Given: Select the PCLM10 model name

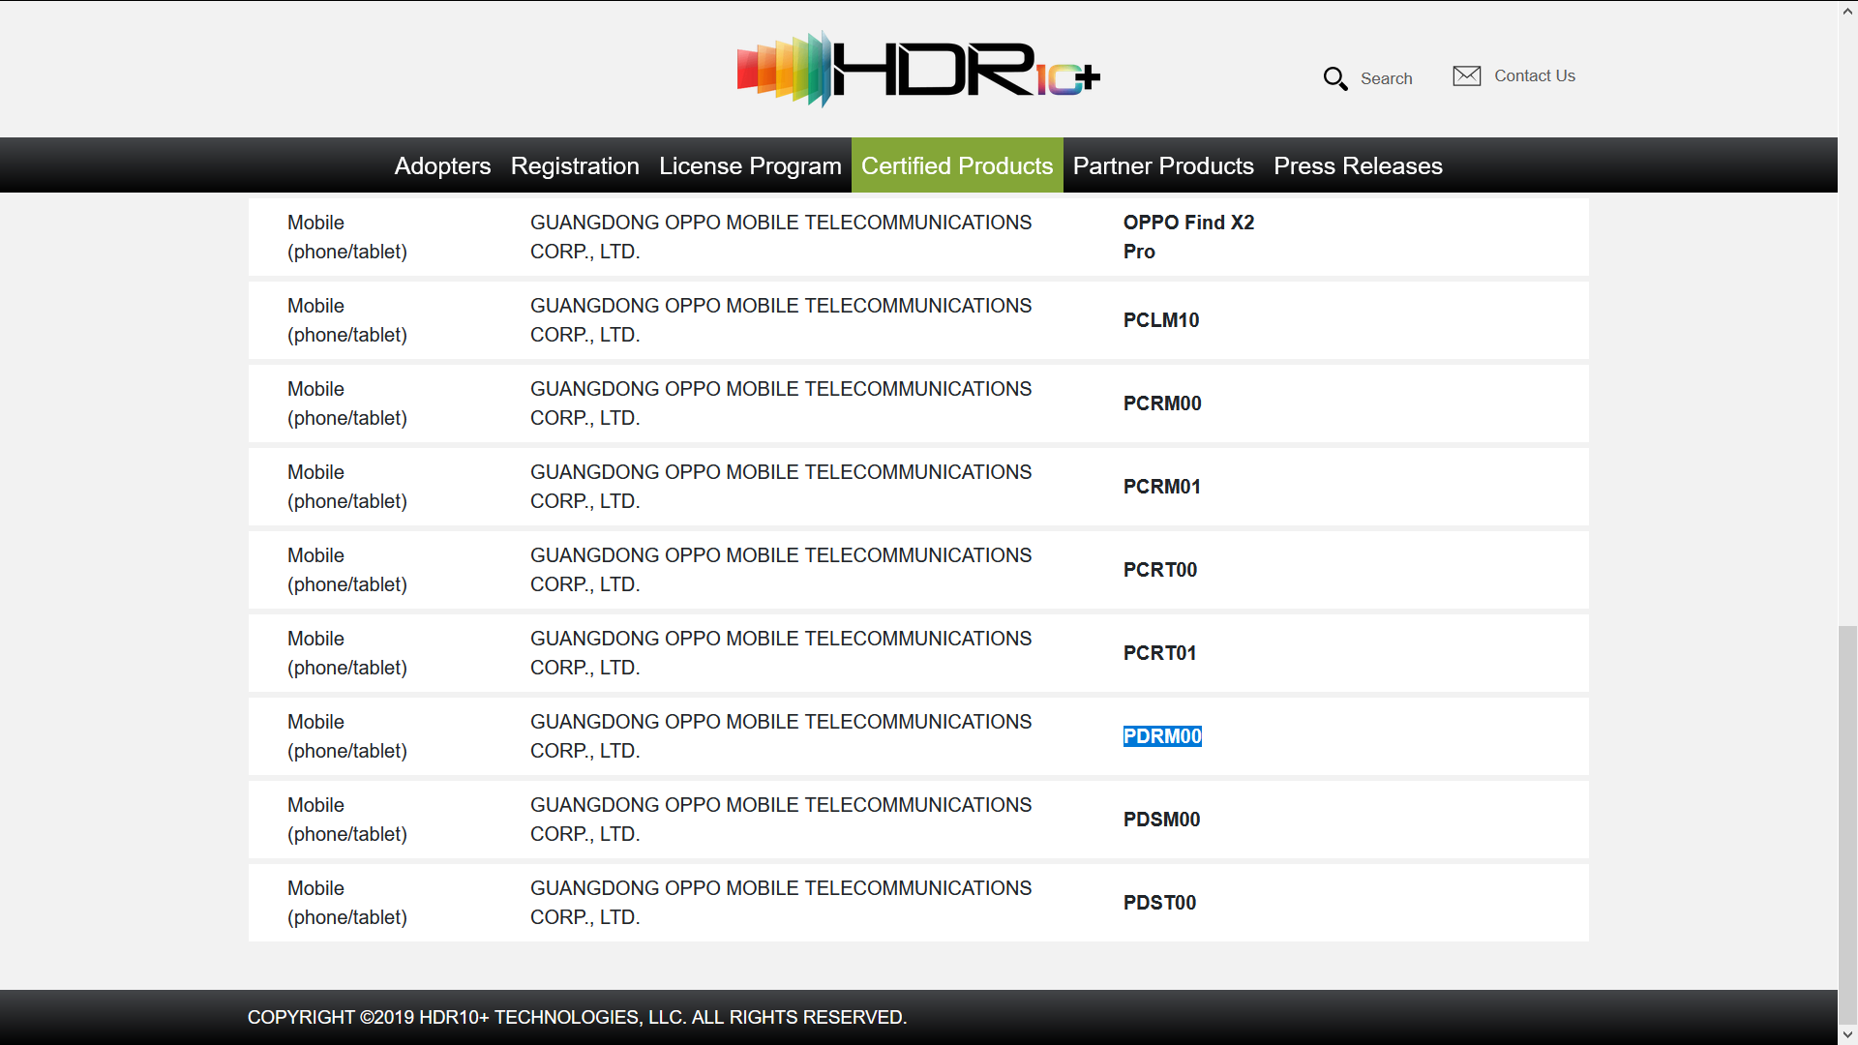Looking at the screenshot, I should (x=1161, y=320).
